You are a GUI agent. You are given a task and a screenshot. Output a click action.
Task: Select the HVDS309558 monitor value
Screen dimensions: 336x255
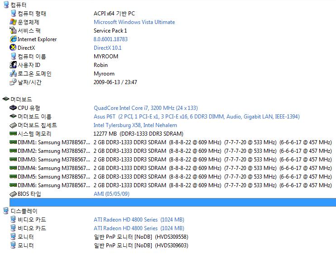tap(141, 237)
